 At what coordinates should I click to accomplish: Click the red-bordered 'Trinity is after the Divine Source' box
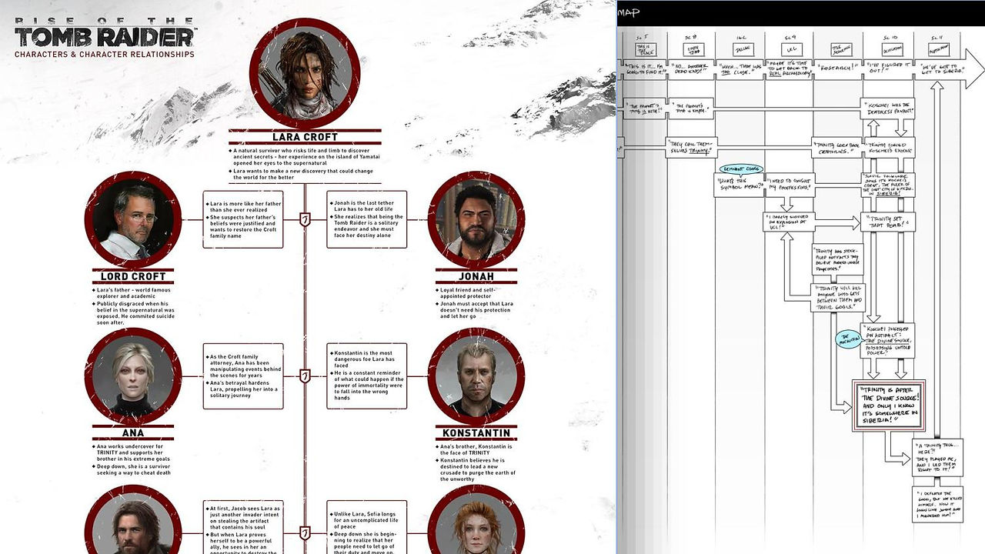[888, 405]
